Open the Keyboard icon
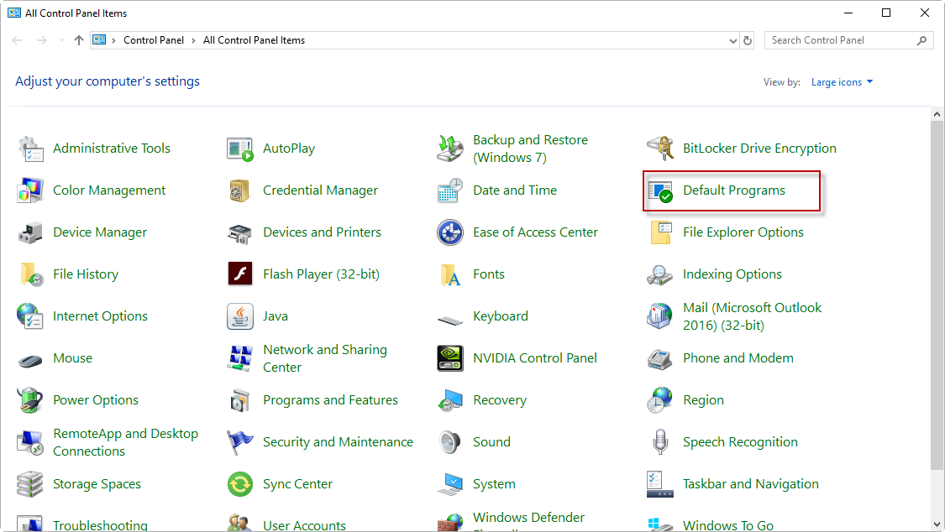The width and height of the screenshot is (945, 532). pos(450,321)
